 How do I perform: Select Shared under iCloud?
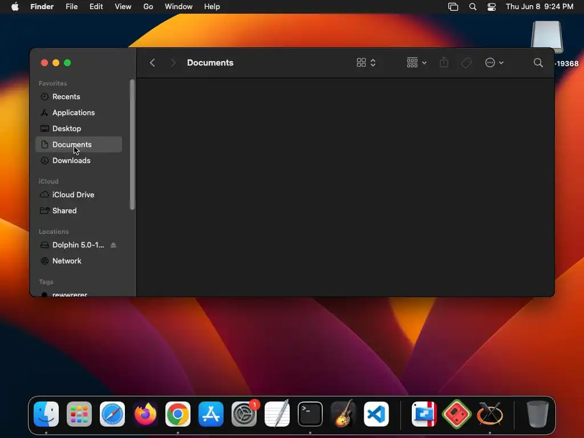coord(79,211)
